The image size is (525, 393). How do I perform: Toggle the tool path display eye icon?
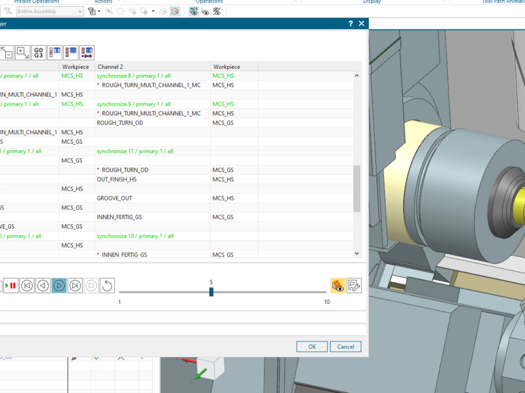205,12
